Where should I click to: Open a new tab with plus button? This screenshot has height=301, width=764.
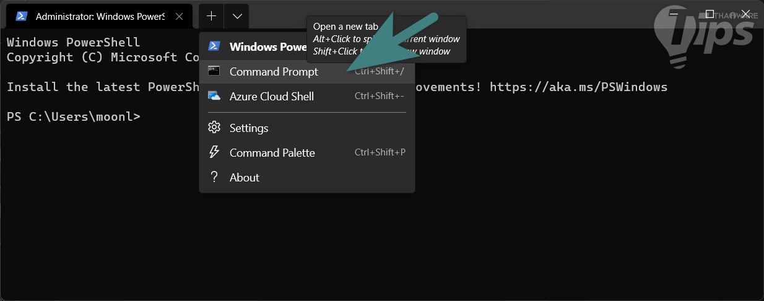pyautogui.click(x=211, y=16)
